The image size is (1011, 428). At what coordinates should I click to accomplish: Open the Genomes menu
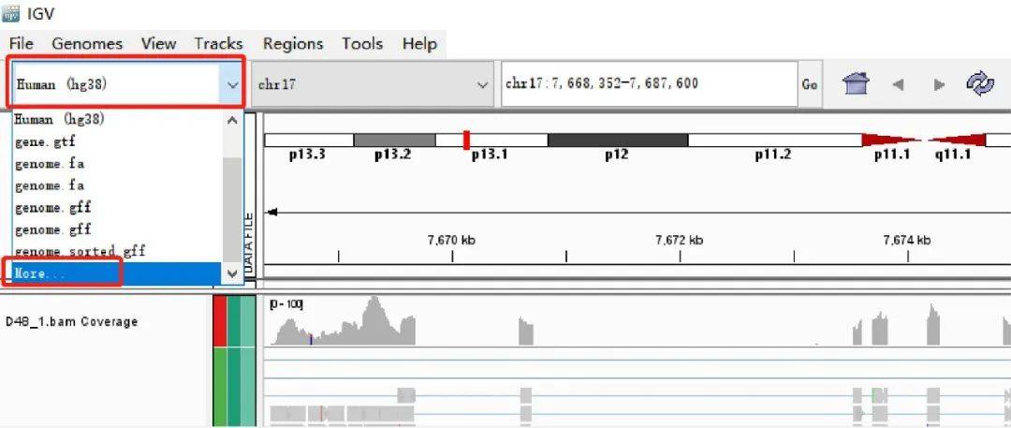pyautogui.click(x=87, y=44)
